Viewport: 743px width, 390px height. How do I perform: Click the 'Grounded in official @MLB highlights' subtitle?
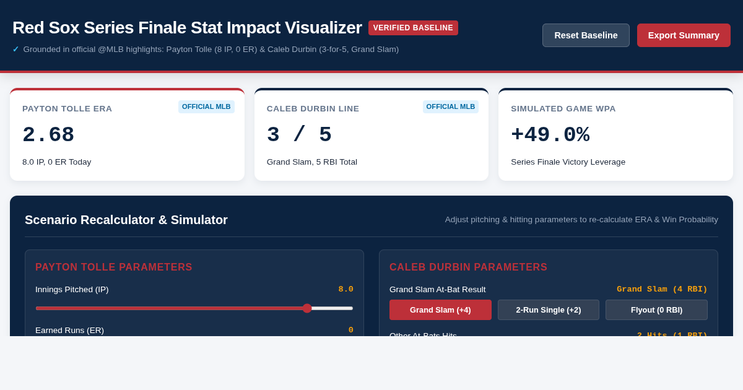pyautogui.click(x=211, y=50)
